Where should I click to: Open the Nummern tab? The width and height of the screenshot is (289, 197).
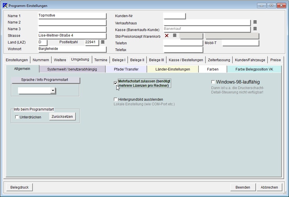[x=41, y=60]
